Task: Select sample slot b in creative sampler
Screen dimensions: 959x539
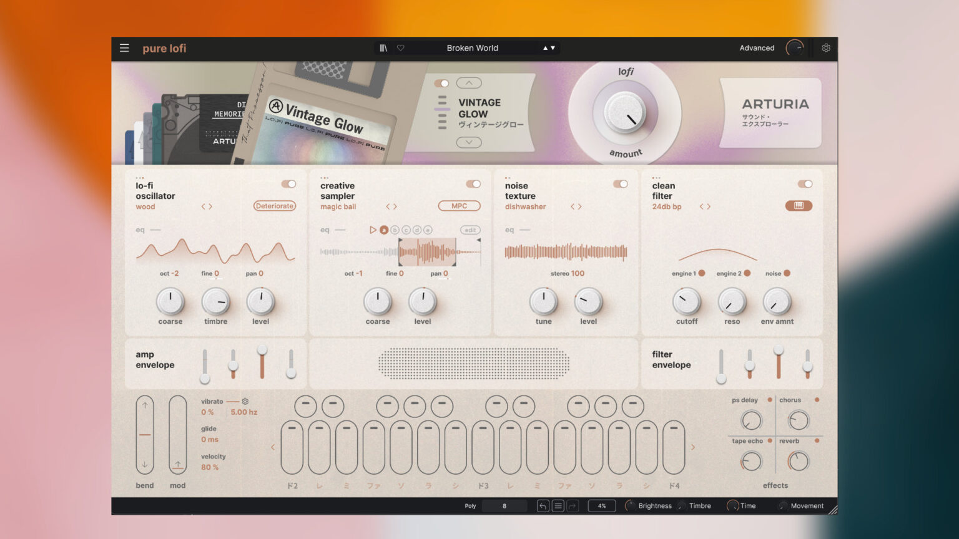Action: (395, 230)
